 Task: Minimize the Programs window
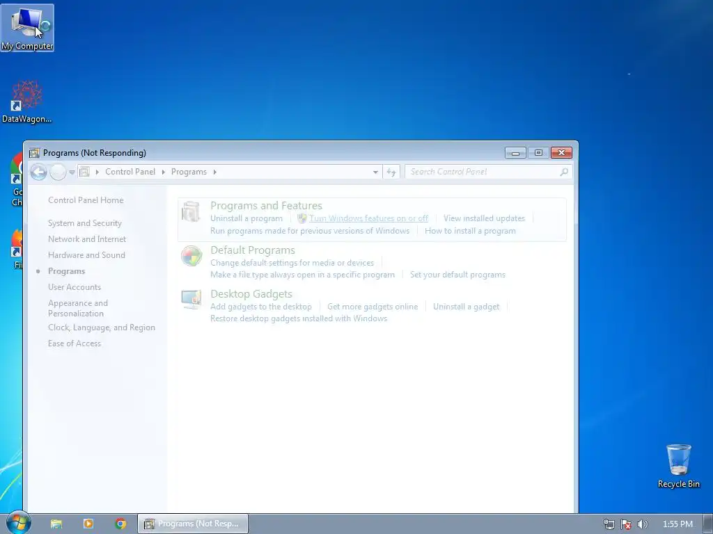click(515, 153)
